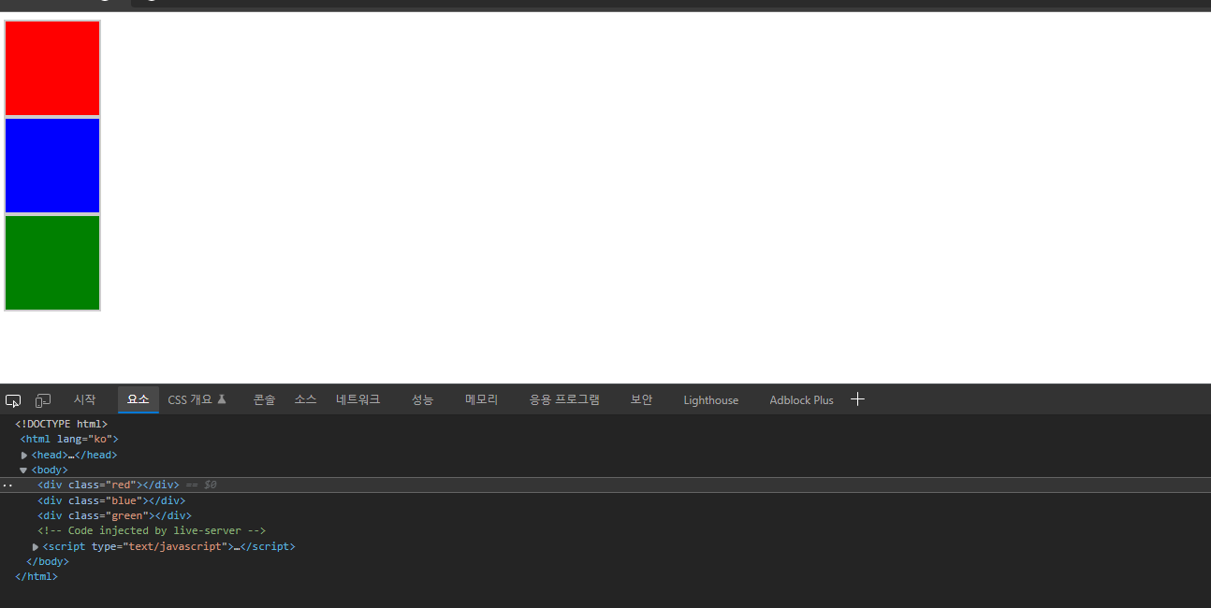This screenshot has width=1211, height=608.
Task: Open the 성능 tab
Action: pyautogui.click(x=423, y=399)
